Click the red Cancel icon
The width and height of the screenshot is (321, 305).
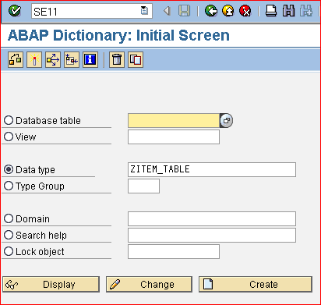tap(245, 11)
